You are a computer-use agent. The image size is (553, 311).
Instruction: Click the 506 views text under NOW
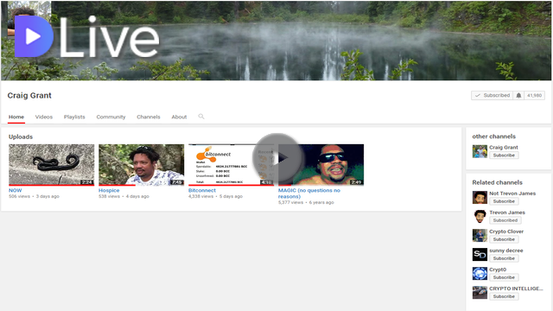19,196
